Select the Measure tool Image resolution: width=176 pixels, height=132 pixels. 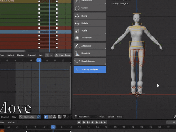pos(90,53)
